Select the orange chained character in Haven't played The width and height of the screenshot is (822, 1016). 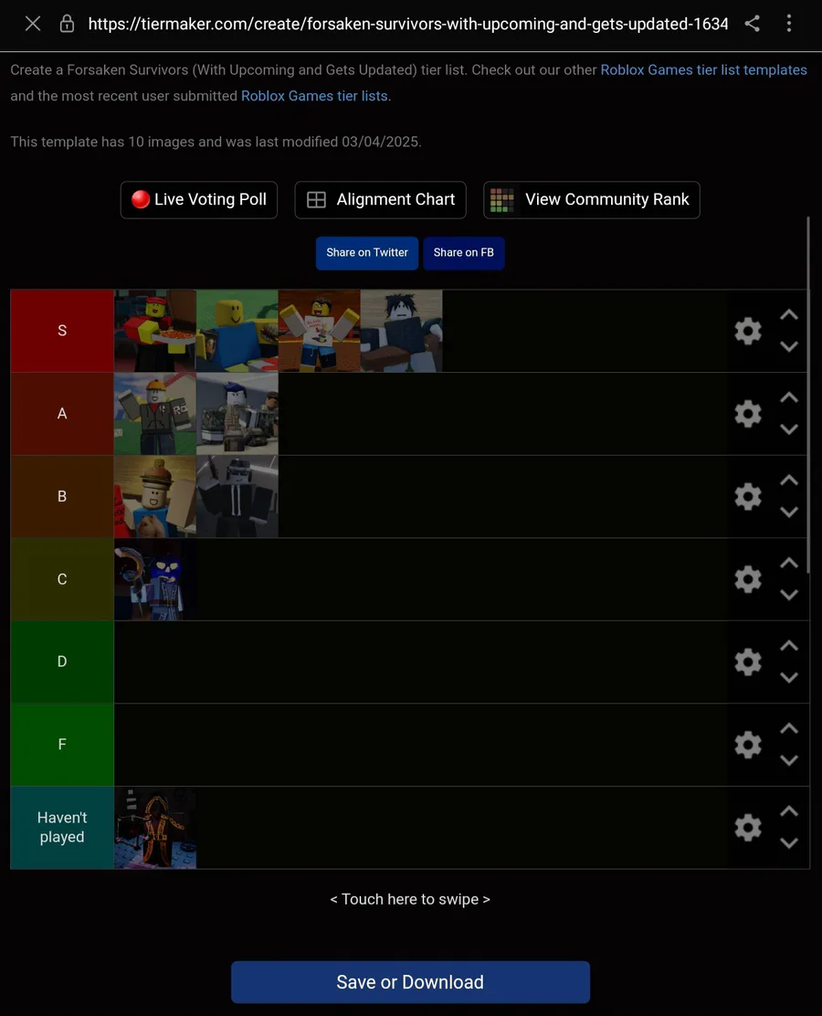tap(155, 828)
